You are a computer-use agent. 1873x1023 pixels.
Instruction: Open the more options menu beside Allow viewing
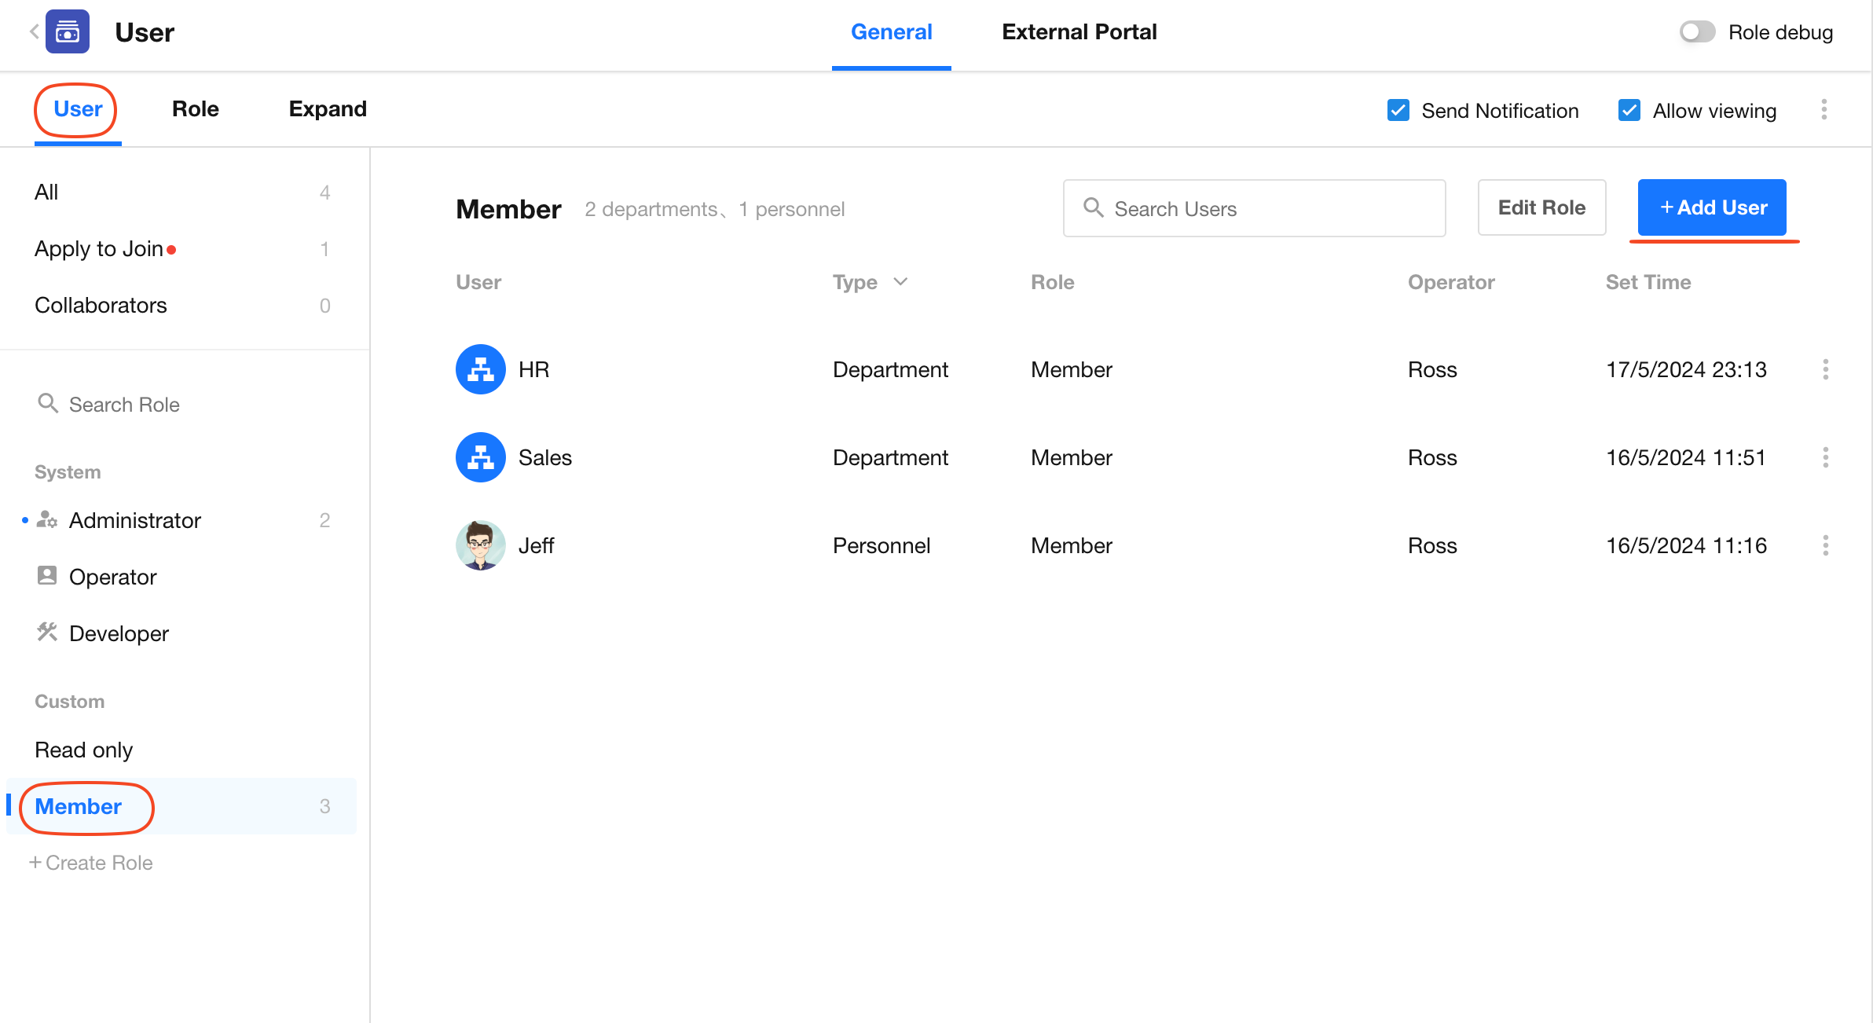pos(1824,110)
